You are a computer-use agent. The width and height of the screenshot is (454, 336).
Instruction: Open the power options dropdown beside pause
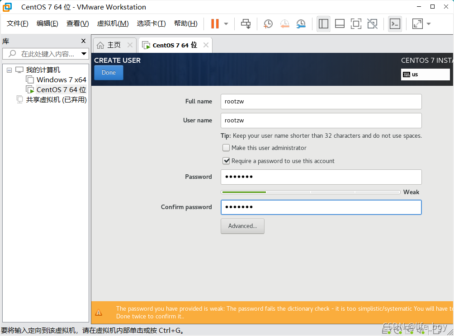click(x=226, y=24)
